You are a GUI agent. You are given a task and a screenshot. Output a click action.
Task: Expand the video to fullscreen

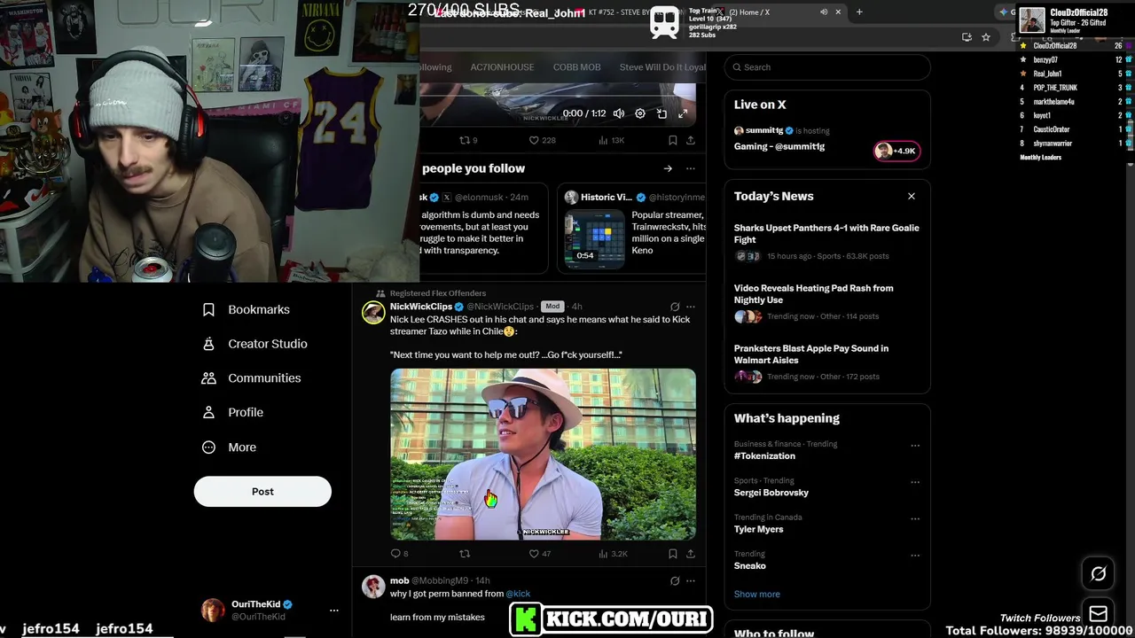click(x=683, y=113)
